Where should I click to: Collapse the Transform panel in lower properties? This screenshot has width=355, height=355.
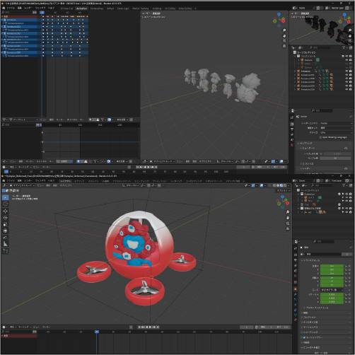310,260
